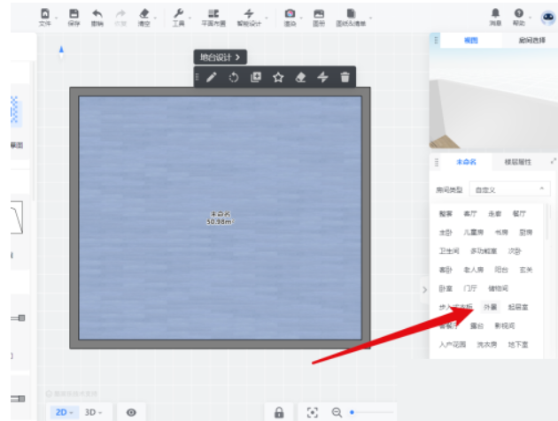Open the 图册 (Album) picture icon
Viewport: 558px width, 421px height.
pos(319,13)
